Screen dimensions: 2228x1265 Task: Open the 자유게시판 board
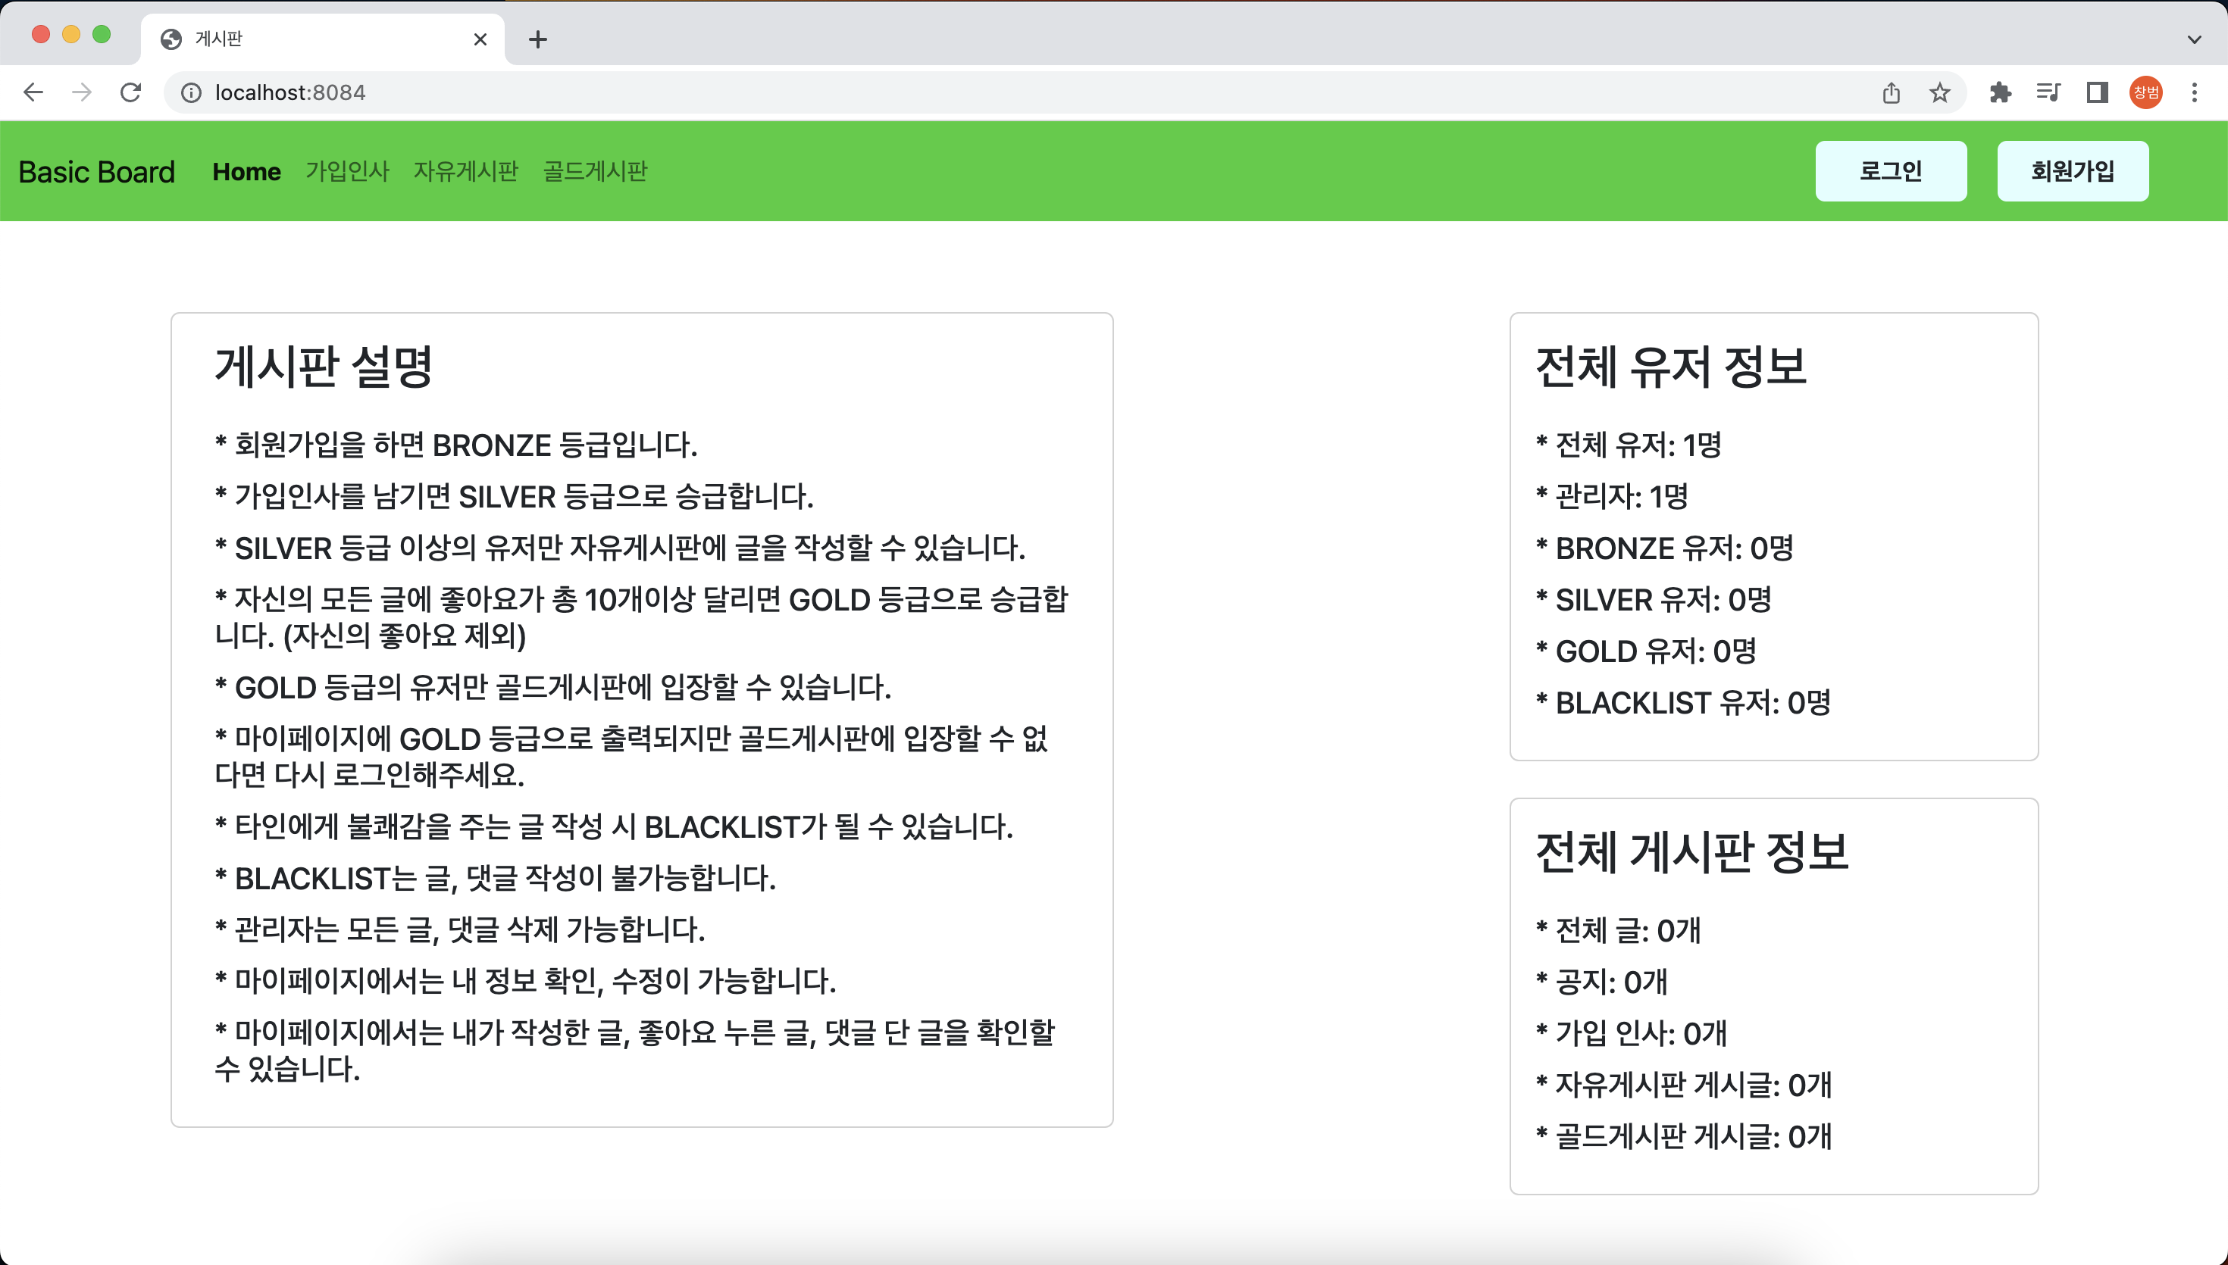(466, 171)
